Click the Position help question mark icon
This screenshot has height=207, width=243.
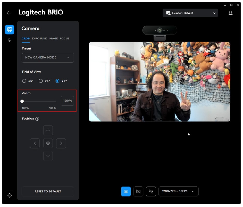[37, 119]
